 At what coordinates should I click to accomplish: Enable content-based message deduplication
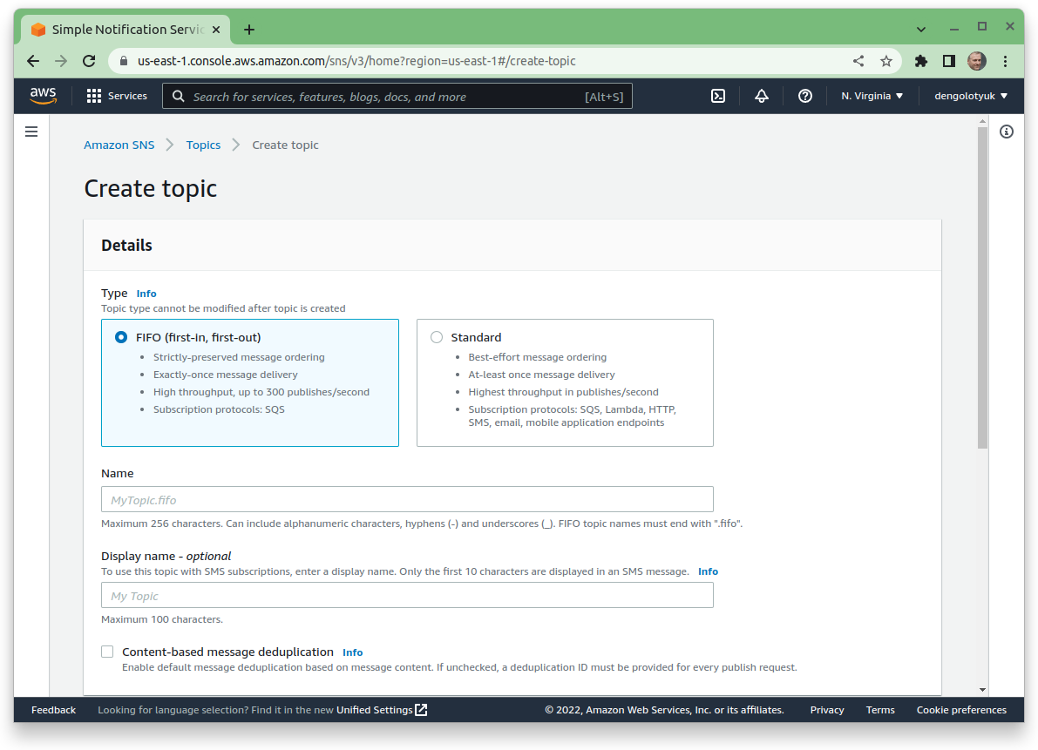106,651
